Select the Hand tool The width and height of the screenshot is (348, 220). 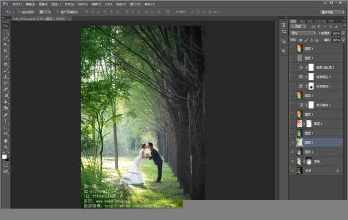pos(5,141)
